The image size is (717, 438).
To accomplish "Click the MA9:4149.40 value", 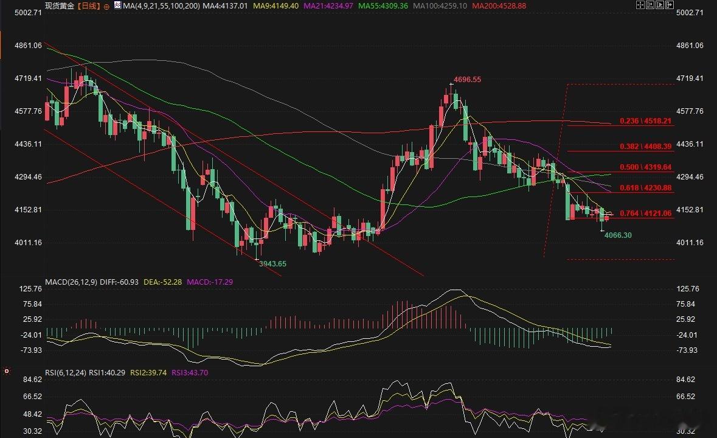I will point(275,6).
